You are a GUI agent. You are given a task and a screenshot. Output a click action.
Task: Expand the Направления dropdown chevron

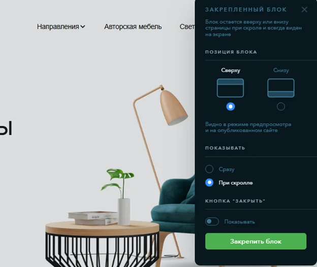point(83,26)
